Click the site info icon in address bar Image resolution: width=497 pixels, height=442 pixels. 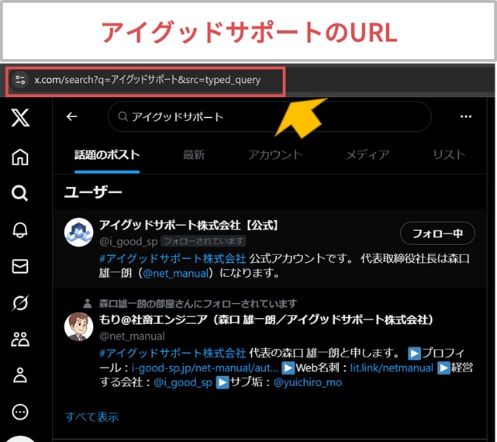tap(20, 80)
